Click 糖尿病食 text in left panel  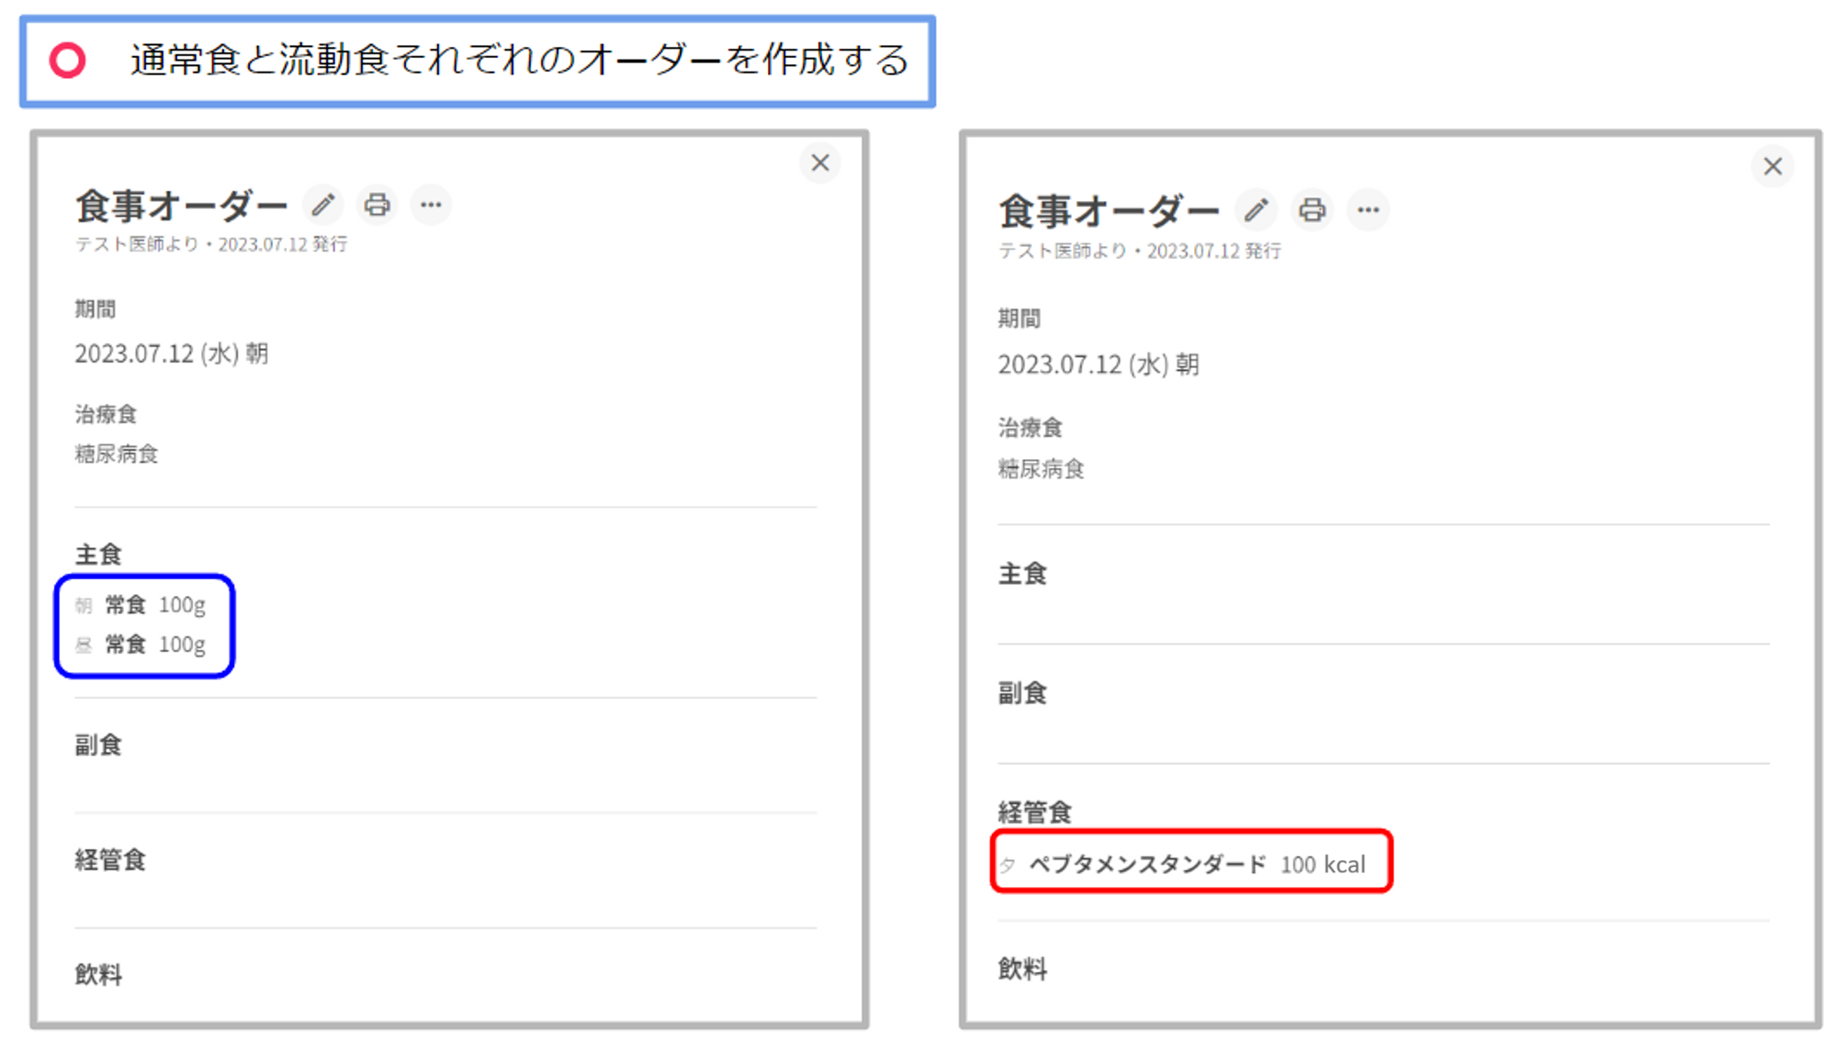pyautogui.click(x=117, y=454)
